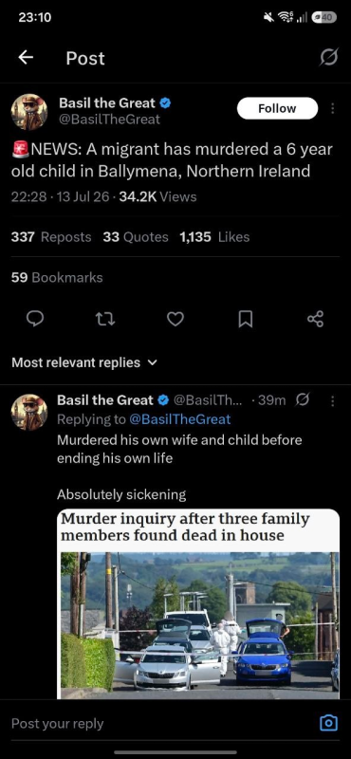Open three-dot menu beside Follow button

click(x=333, y=108)
